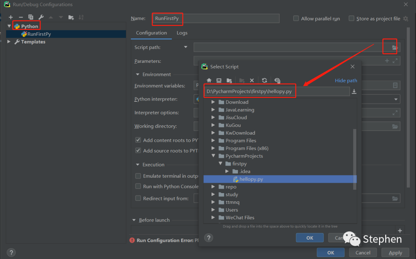Expand the Parameters field icon
The image size is (416, 259).
pos(395,61)
